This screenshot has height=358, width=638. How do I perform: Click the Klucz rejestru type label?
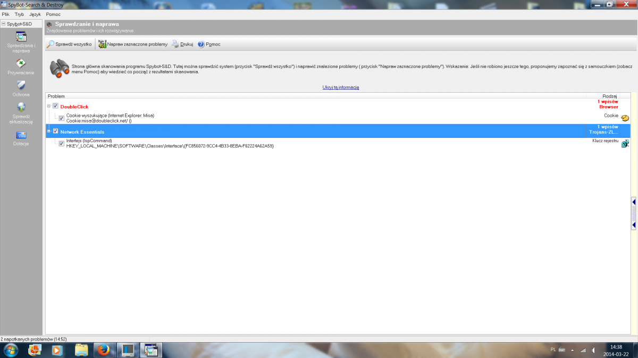(606, 141)
